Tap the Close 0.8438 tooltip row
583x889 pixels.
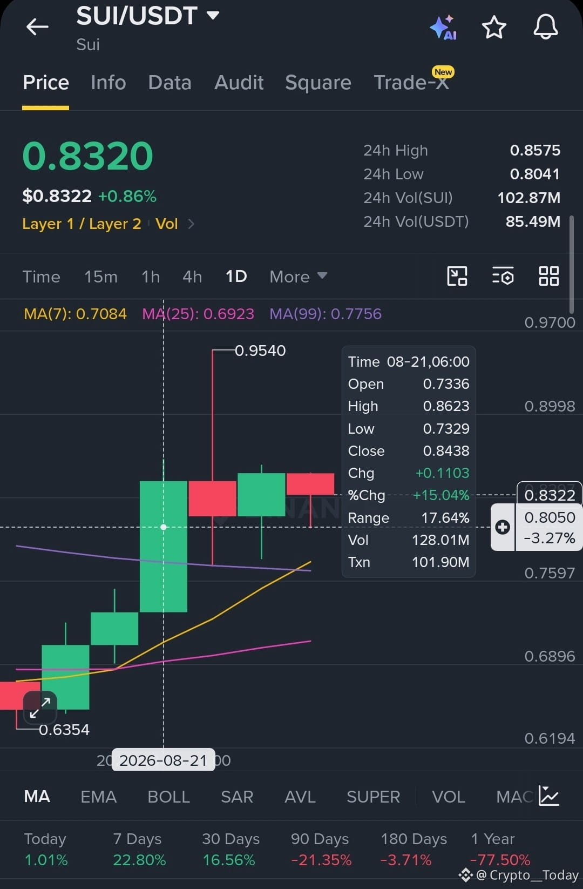click(x=409, y=451)
